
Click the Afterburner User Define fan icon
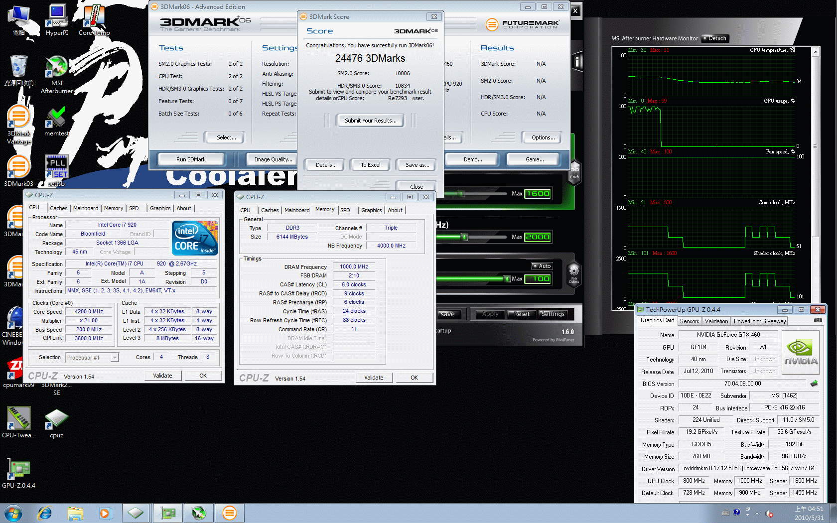coord(574,274)
